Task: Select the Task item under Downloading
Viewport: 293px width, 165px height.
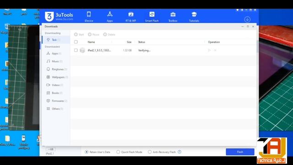Action: tap(56, 40)
